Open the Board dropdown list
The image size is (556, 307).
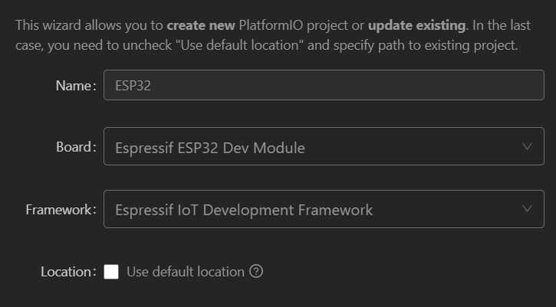[324, 146]
